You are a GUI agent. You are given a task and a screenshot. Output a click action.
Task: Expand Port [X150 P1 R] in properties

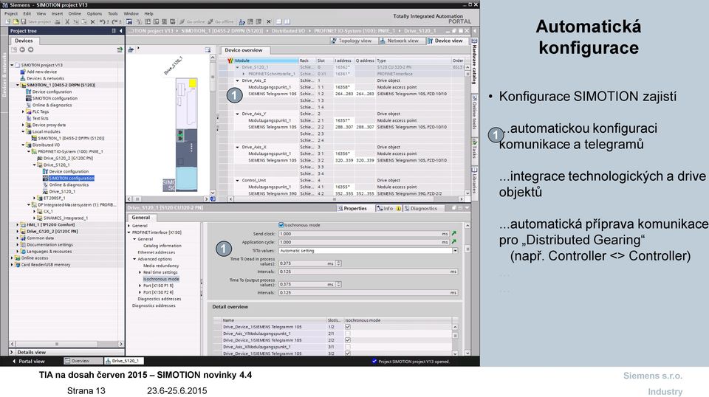(140, 286)
